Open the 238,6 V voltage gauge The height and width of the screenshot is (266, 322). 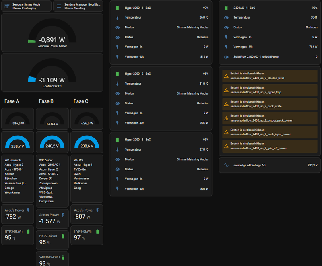click(x=87, y=142)
